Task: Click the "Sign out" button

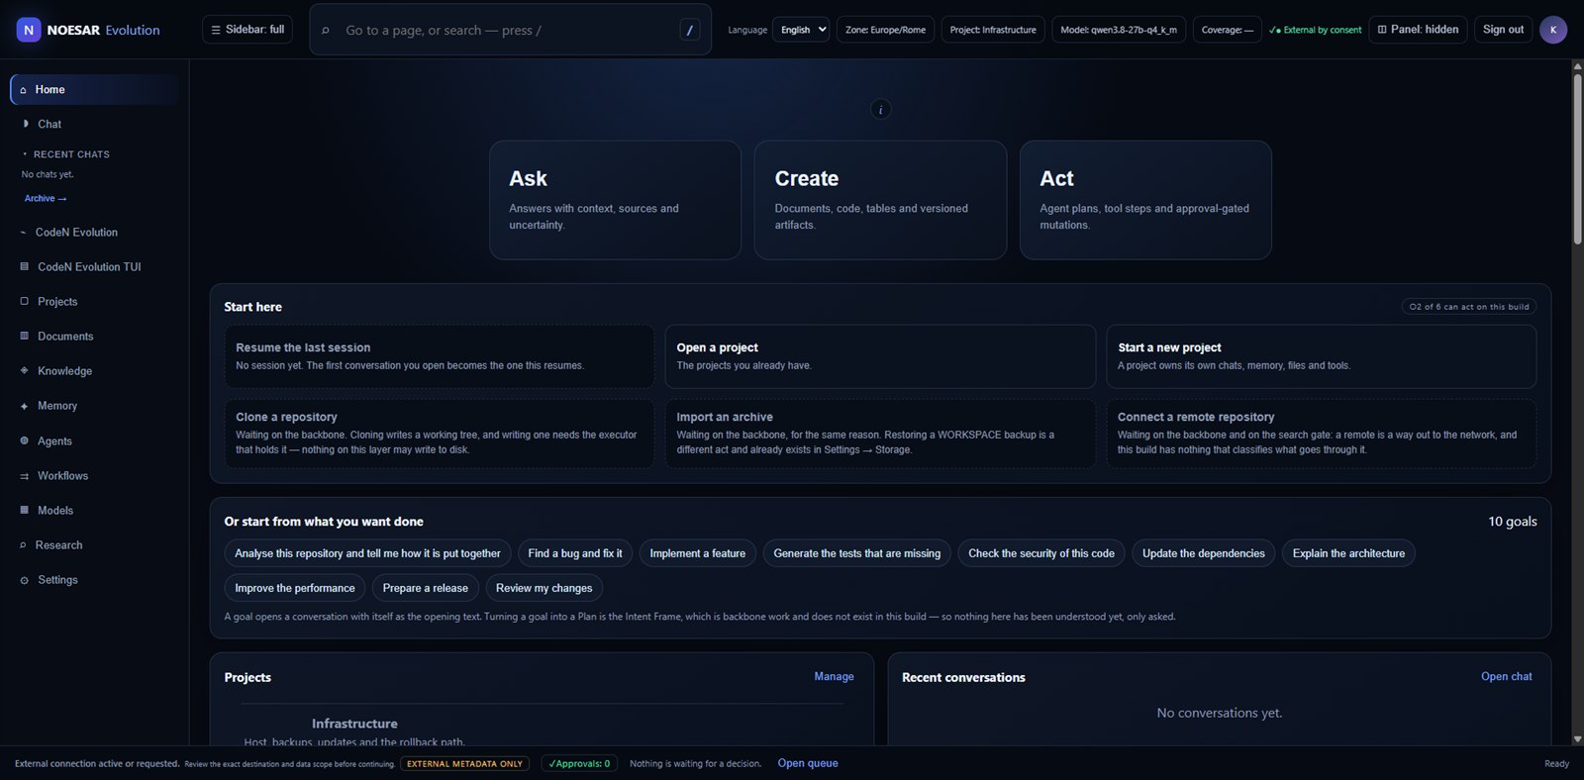Action: pos(1503,30)
